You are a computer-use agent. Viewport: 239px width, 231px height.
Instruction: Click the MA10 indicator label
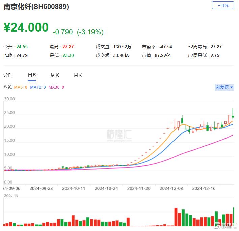point(38,87)
